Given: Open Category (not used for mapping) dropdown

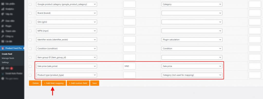Looking at the screenshot, I should click(x=192, y=75).
